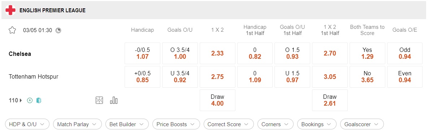Pick Goals Even odds 0.94
Viewport: 429px width, 137px height.
[x=405, y=77]
